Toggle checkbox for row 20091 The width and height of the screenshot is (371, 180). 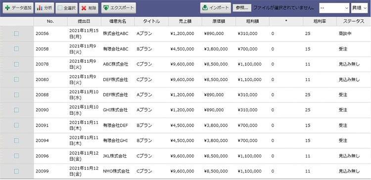[16, 125]
